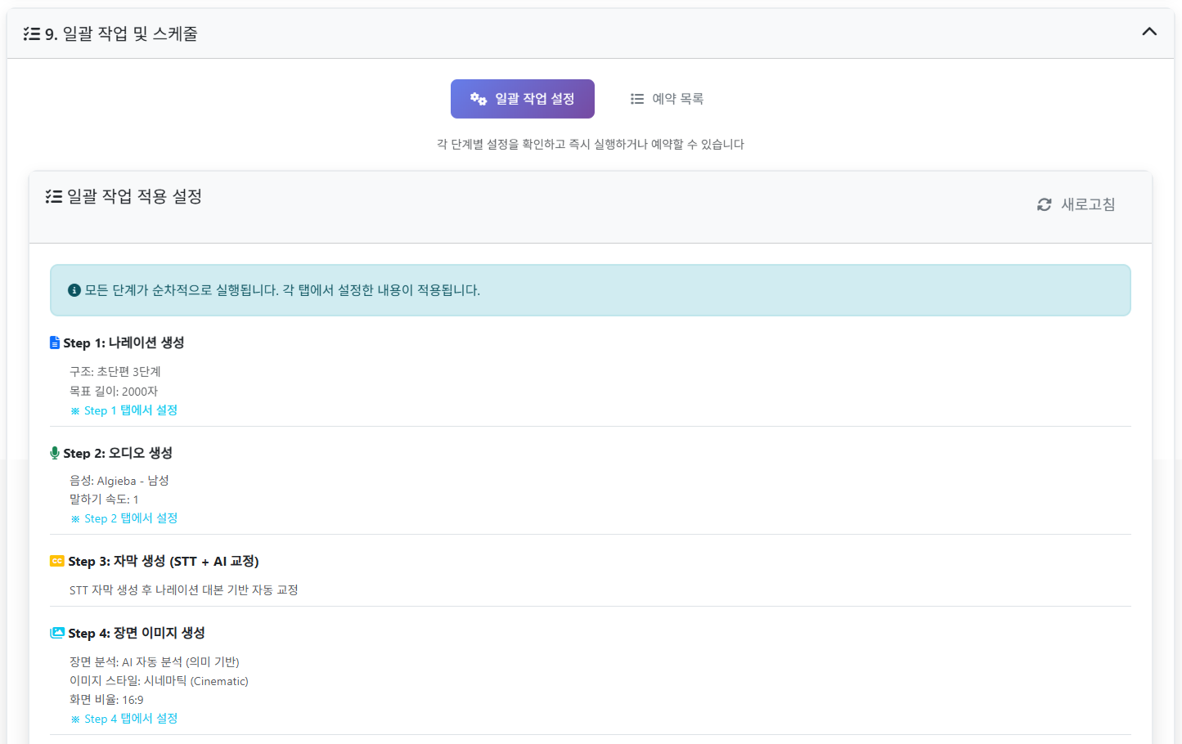Select the 'Step 2: 오디오 생성' heading
This screenshot has height=744, width=1182.
118,453
